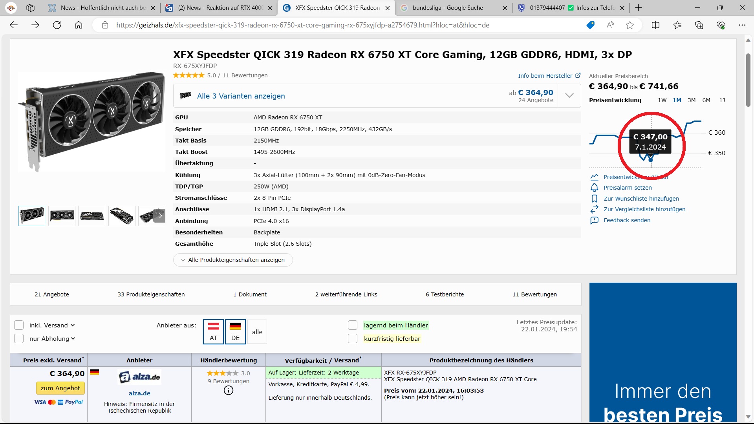Switch to the 6 Testberichte tab
754x424 pixels.
[x=445, y=294]
